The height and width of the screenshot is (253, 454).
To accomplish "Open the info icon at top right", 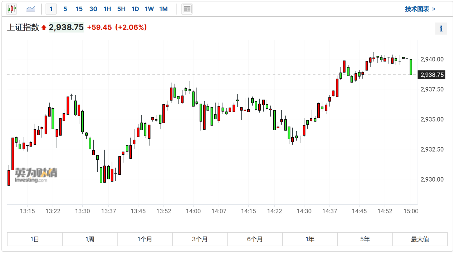I will click(x=441, y=29).
